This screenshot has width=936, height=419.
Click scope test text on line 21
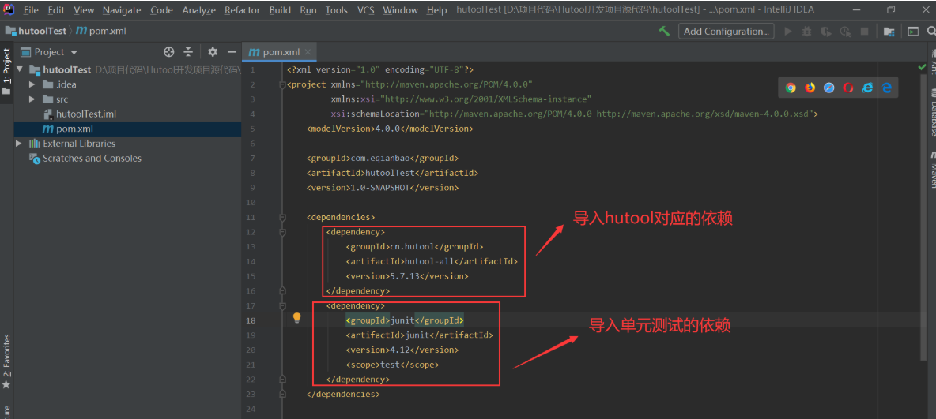(392, 365)
